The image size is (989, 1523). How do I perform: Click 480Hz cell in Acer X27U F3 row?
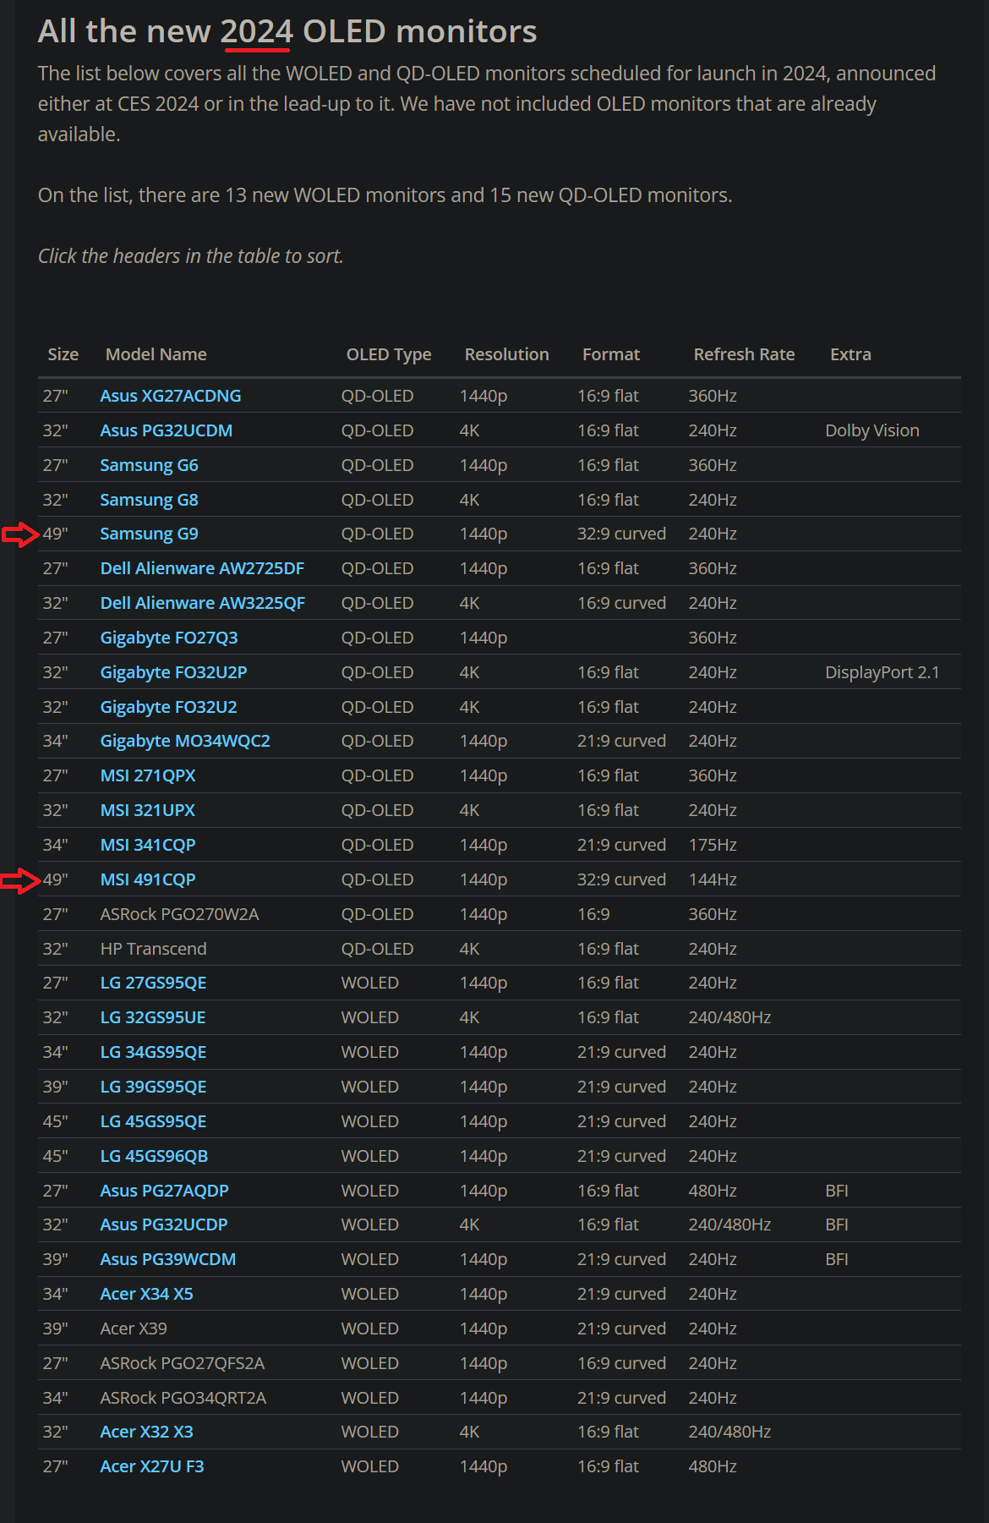(x=713, y=1466)
